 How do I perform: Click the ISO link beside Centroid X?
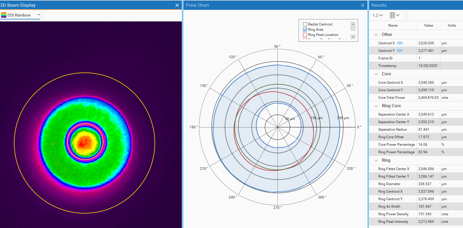tap(400, 43)
